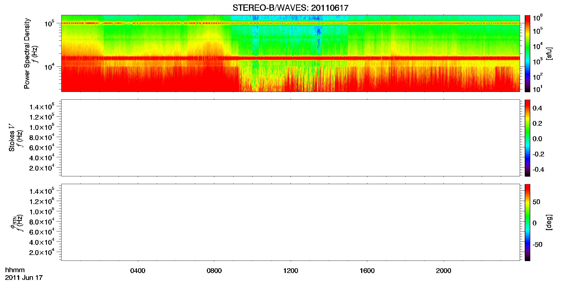Click the 8.0×10^4 tick on Stokes V axis

(x=42, y=137)
